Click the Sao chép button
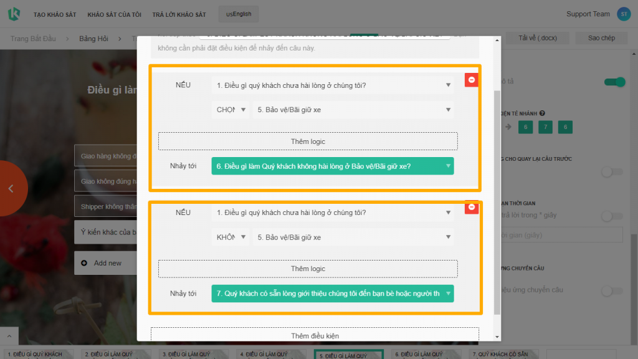 tap(601, 38)
